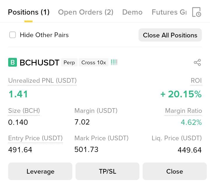The image size is (210, 183).
Task: Tap the Cross 10x margin badge
Action: coord(94,63)
